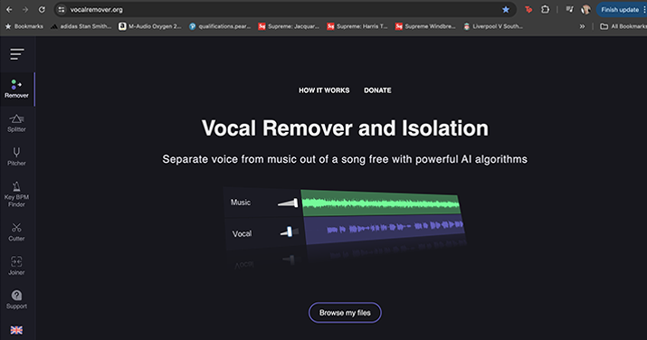This screenshot has width=647, height=340.
Task: Go forward in browser history
Action: (x=25, y=9)
